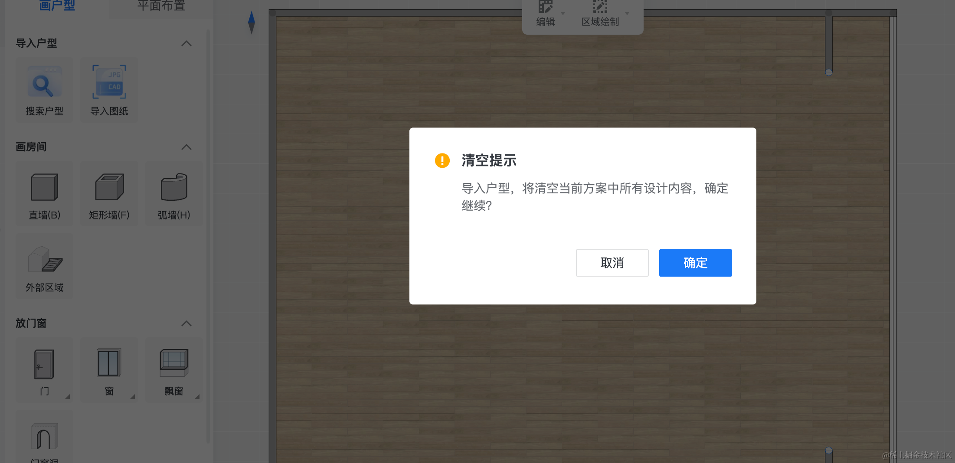Select the 矩形墙(F) rectangular wall tool

click(109, 194)
